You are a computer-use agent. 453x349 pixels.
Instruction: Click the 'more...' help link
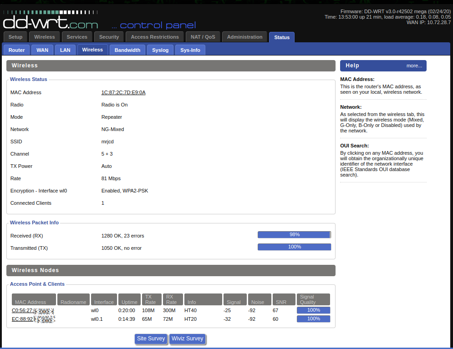[414, 66]
